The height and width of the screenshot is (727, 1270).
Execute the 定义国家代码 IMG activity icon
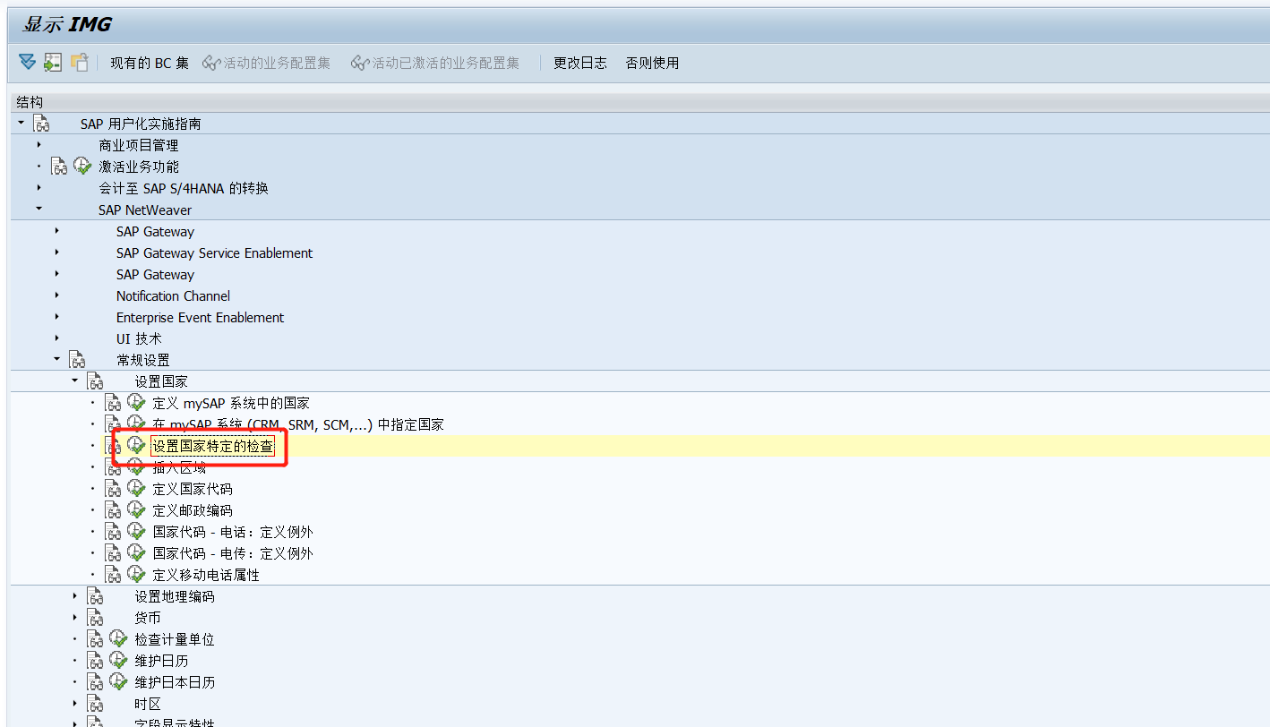tap(135, 487)
